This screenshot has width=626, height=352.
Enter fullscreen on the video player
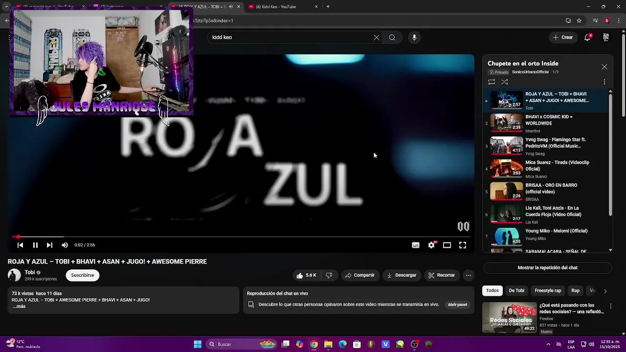click(x=463, y=245)
